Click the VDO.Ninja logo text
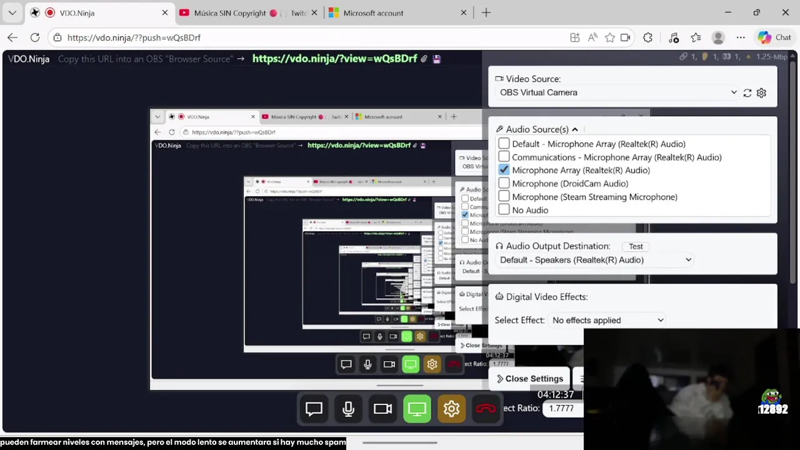 29,59
